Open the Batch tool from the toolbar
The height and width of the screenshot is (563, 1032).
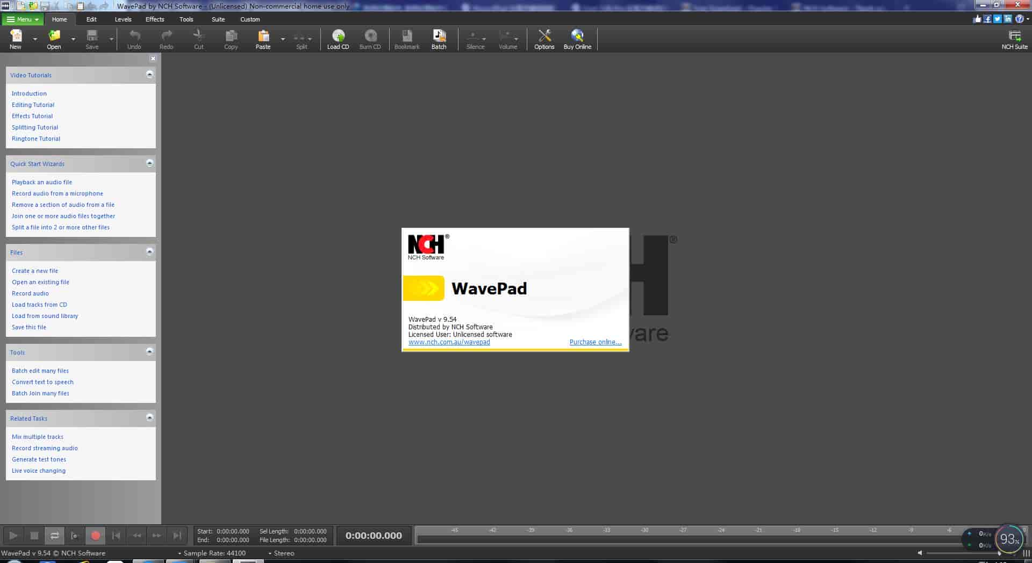[439, 39]
